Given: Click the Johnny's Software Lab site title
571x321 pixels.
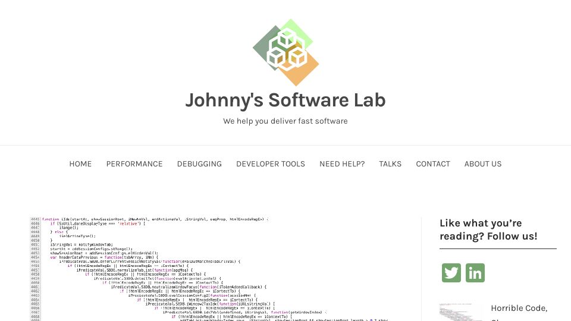Looking at the screenshot, I should point(285,100).
